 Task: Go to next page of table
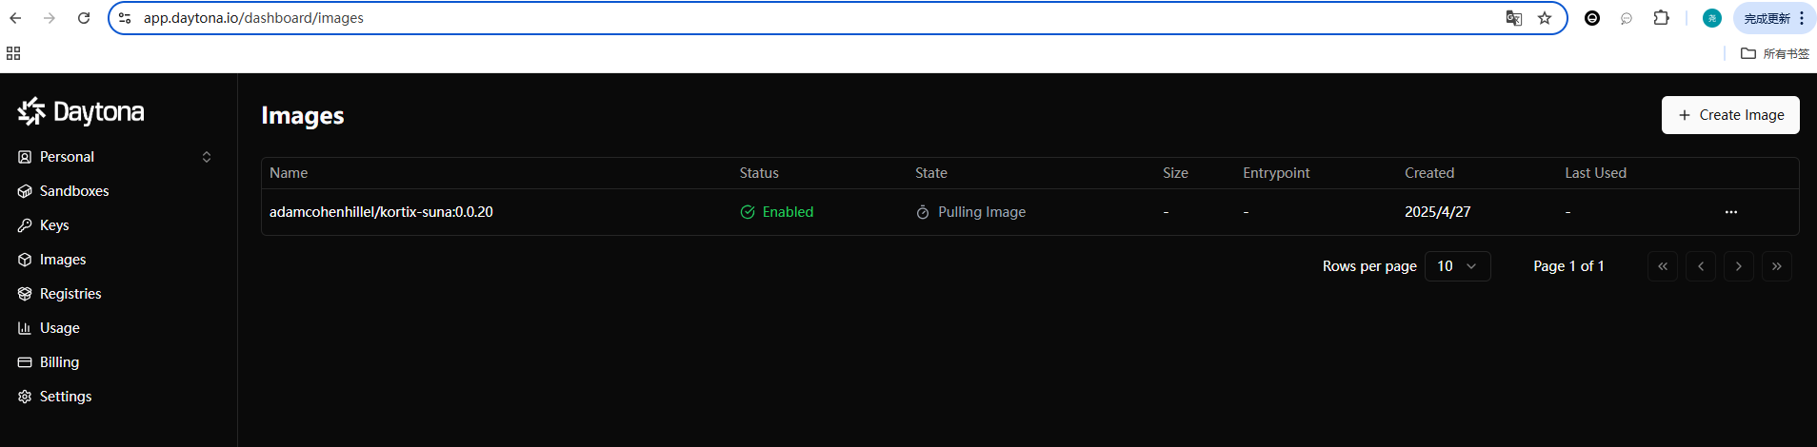coord(1739,266)
